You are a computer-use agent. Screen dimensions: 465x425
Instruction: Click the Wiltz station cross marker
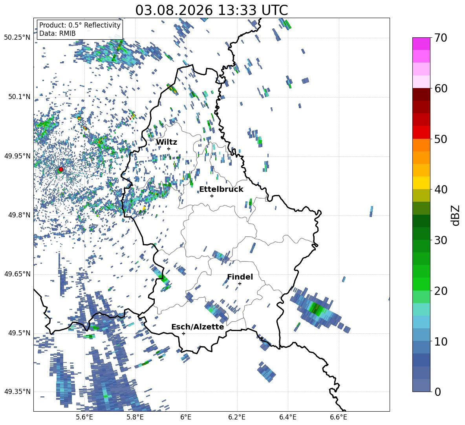pos(169,149)
